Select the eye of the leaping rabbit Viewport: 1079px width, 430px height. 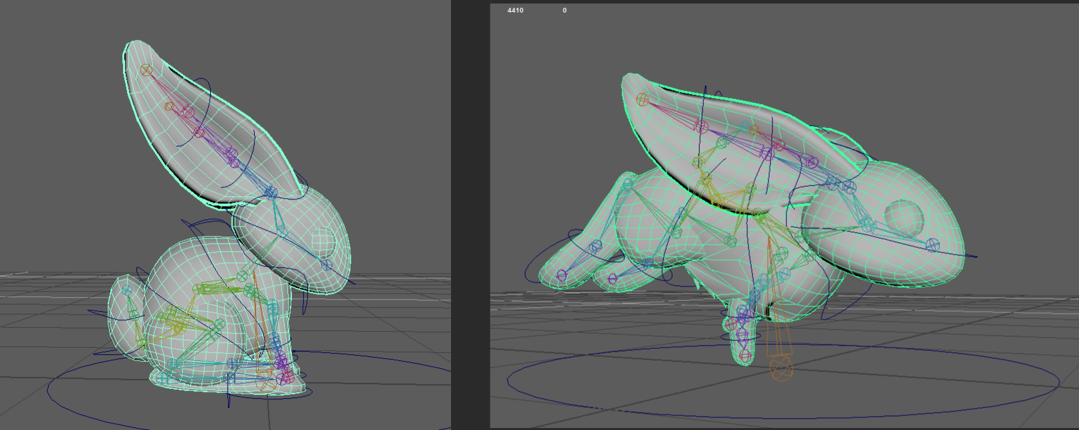click(x=905, y=218)
